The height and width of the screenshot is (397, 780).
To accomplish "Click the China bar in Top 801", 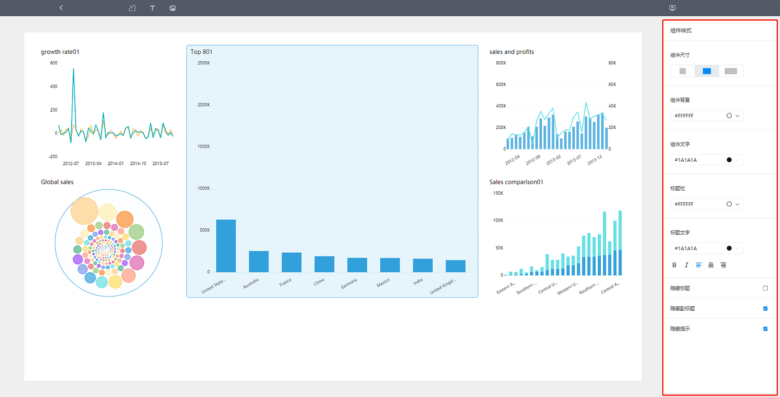I will click(324, 264).
